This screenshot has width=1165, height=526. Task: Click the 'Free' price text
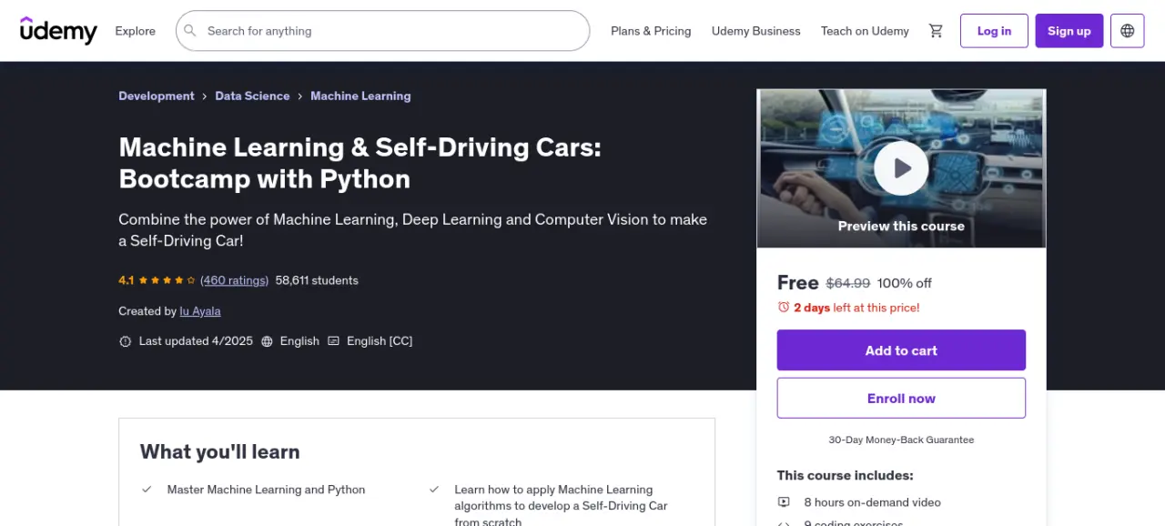(x=798, y=282)
